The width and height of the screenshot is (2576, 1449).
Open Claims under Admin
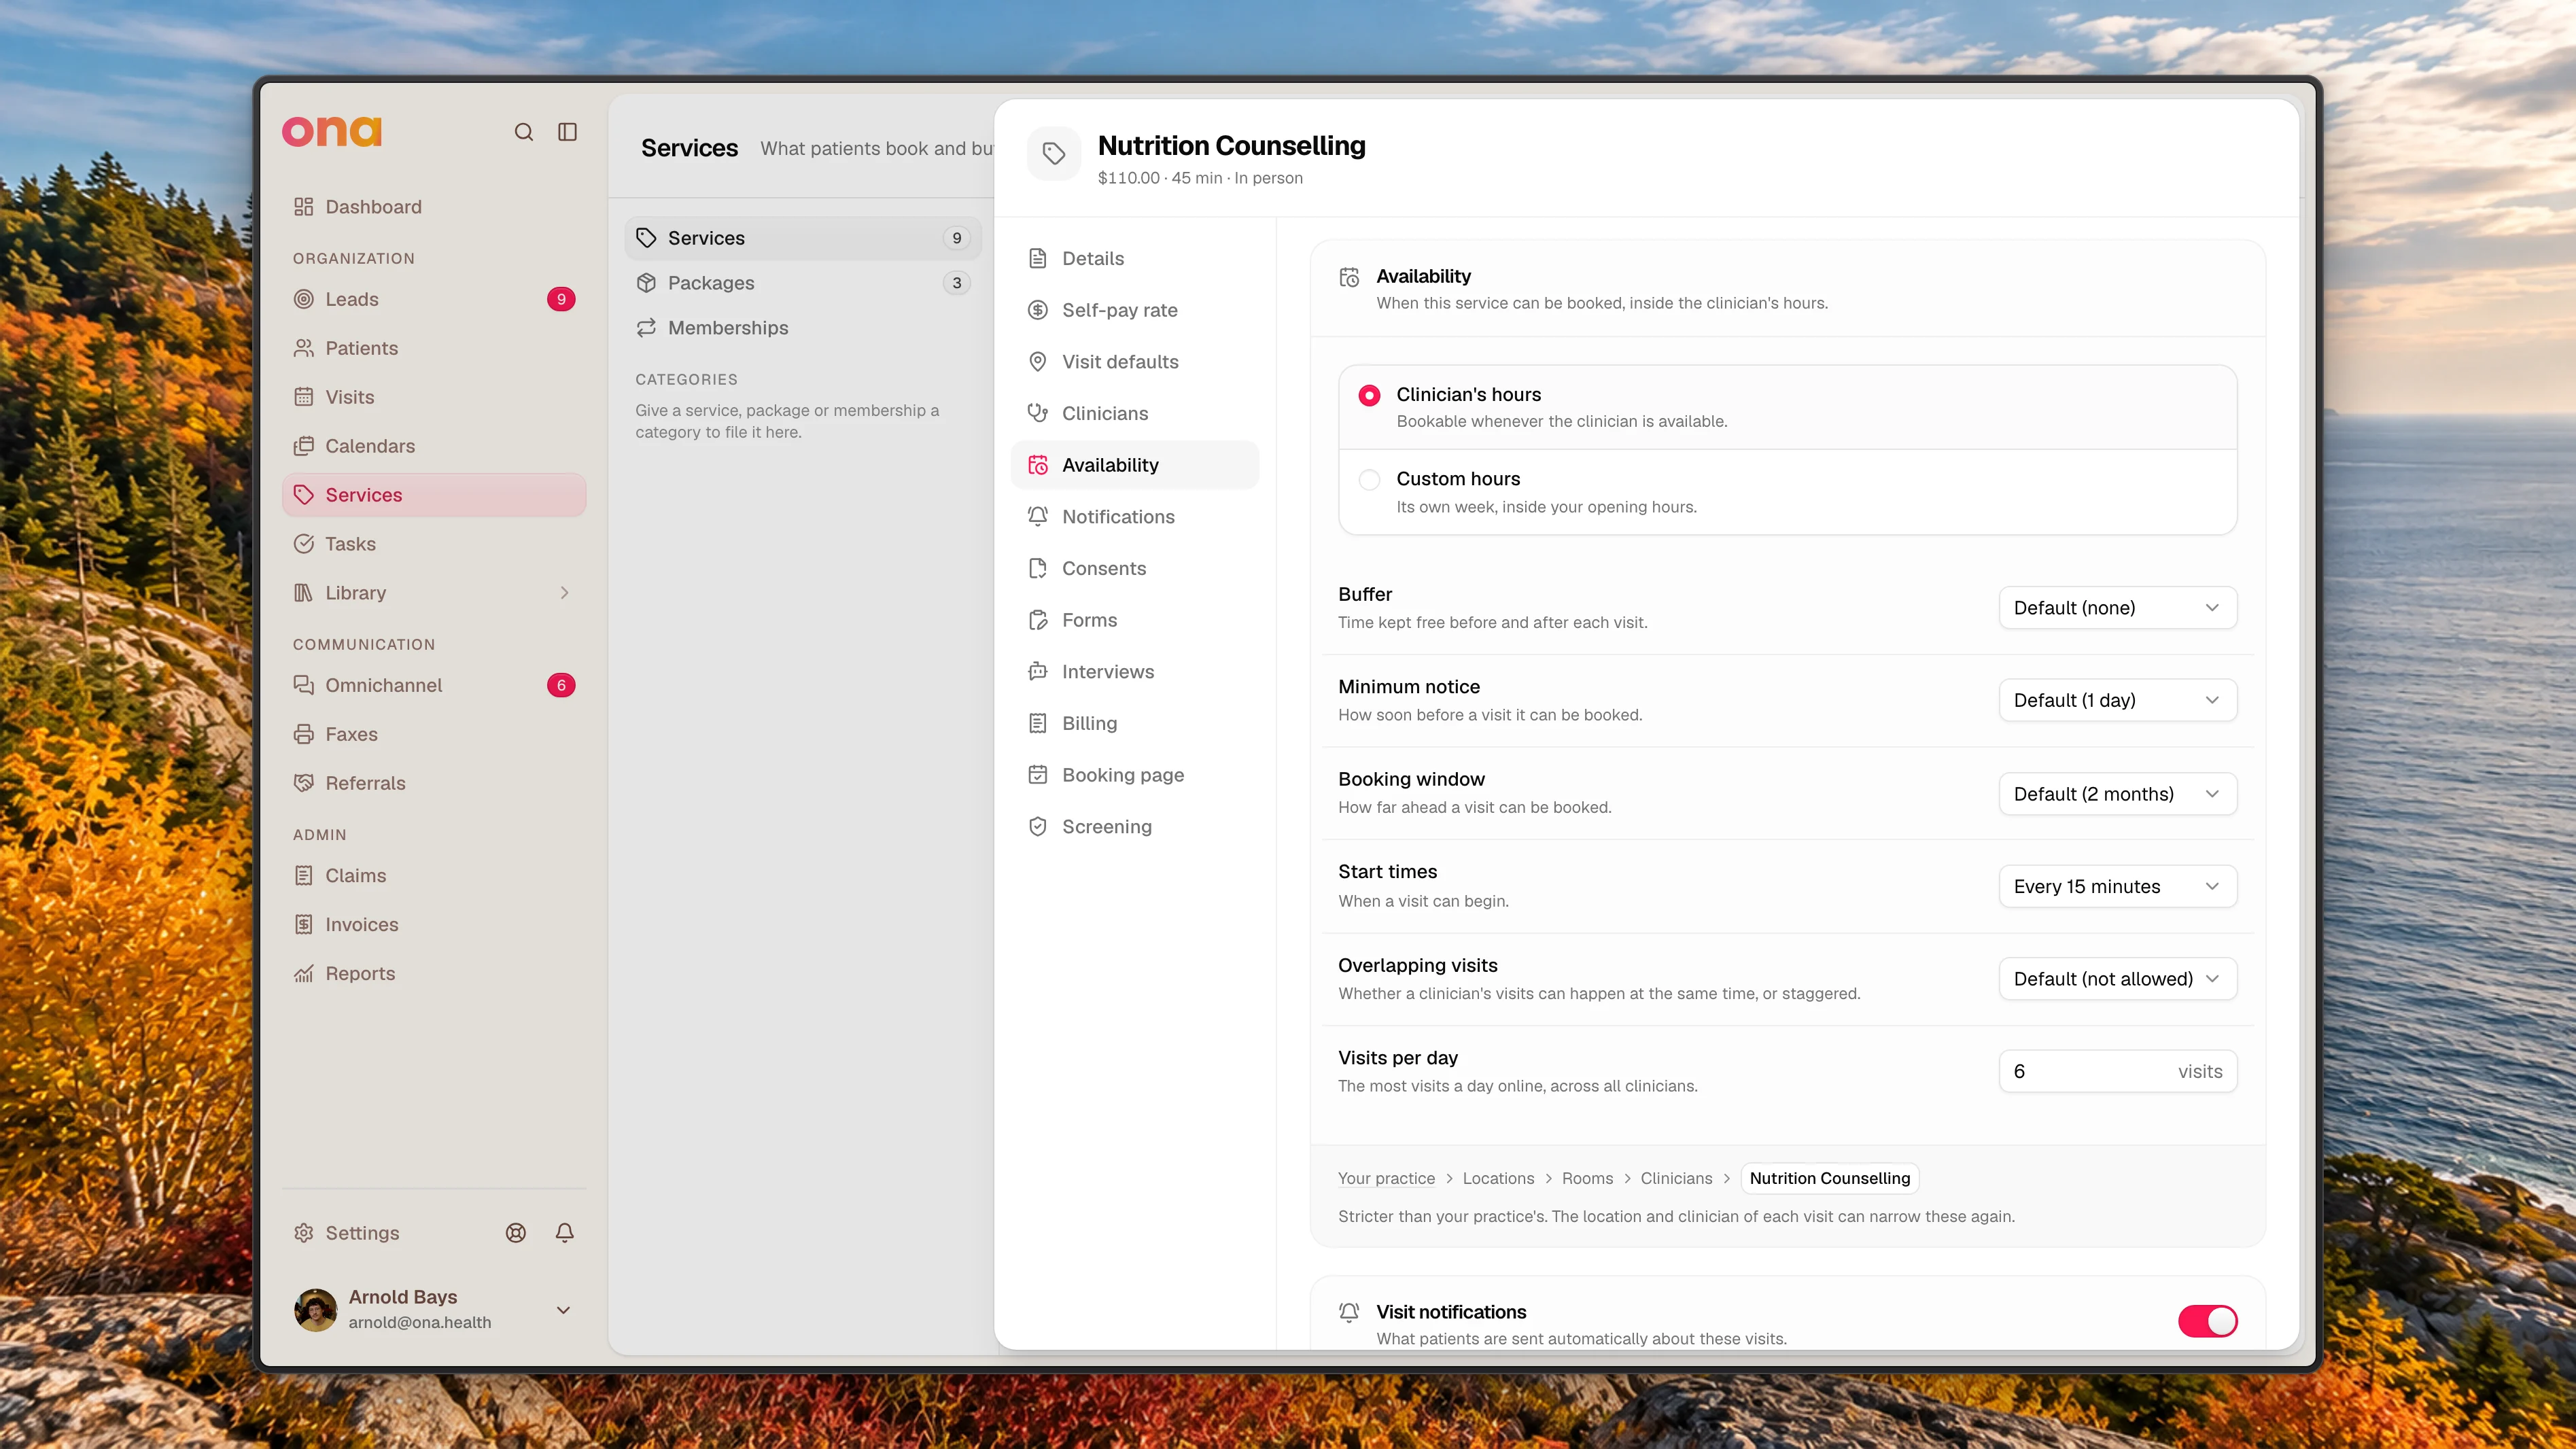point(434,876)
